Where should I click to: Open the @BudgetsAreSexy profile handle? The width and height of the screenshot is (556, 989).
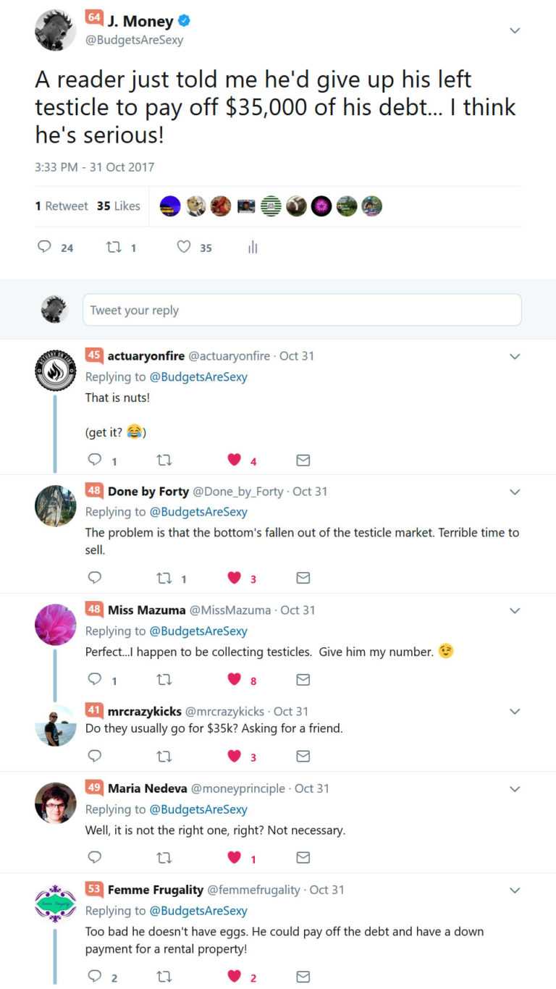(x=135, y=41)
